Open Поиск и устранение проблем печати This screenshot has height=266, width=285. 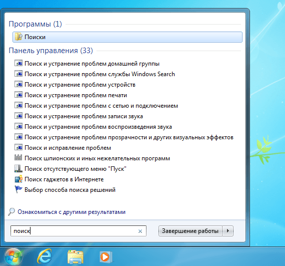(x=75, y=95)
